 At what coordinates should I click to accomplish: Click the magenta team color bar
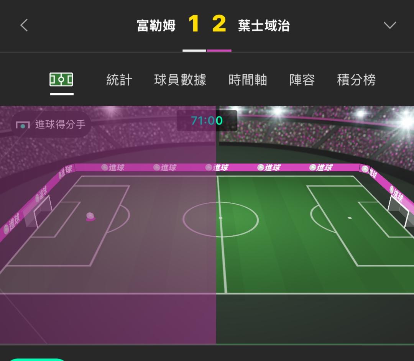click(x=219, y=51)
